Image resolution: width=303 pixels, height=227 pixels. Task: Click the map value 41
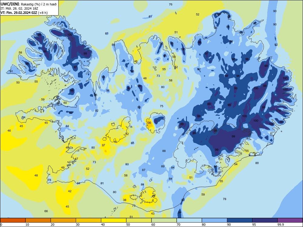pos(115,142)
